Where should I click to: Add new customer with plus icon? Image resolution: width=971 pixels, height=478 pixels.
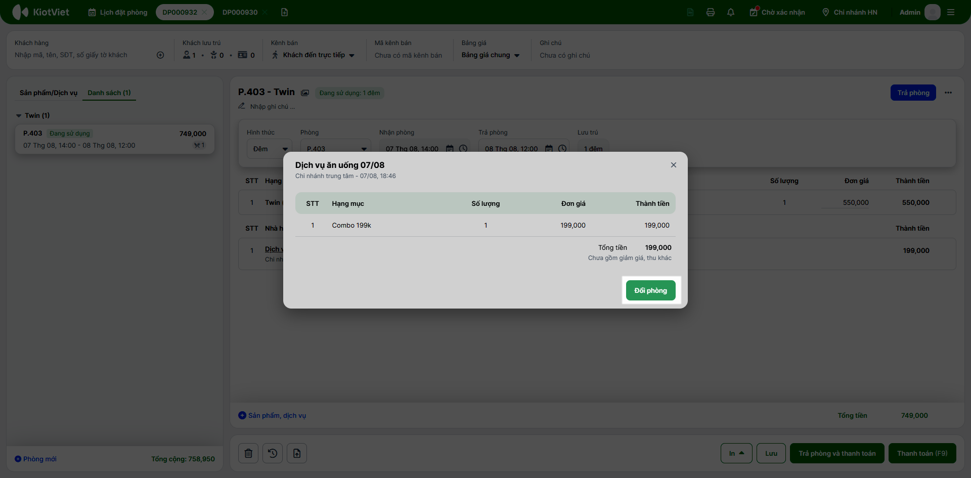pyautogui.click(x=160, y=55)
